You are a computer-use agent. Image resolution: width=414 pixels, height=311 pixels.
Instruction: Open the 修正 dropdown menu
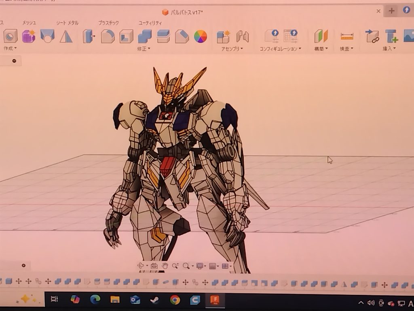tap(143, 49)
